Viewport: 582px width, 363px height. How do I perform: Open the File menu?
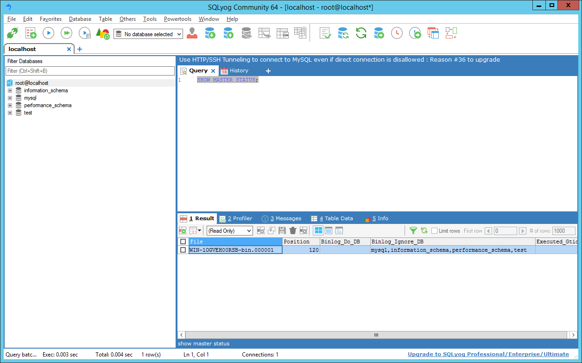click(x=12, y=19)
